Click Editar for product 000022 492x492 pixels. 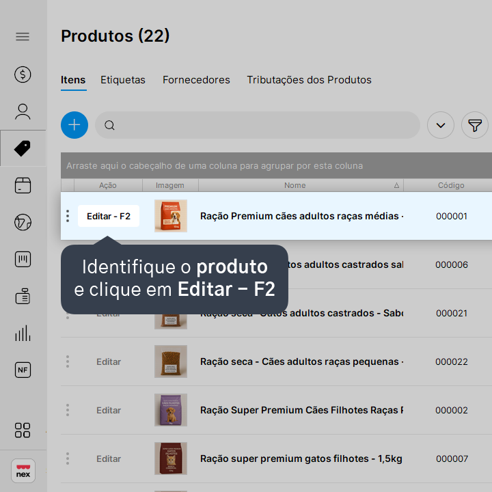pos(109,361)
